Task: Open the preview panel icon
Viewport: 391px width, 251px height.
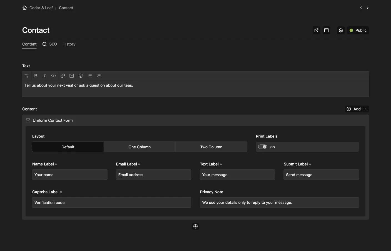Action: click(x=327, y=30)
